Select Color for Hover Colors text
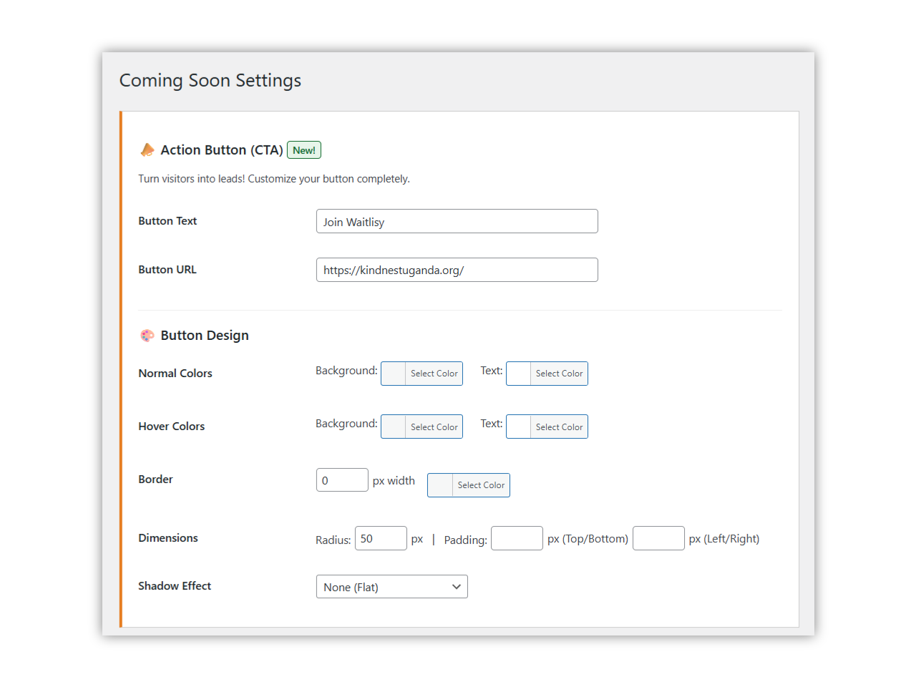Screen dimensions: 916x687 pyautogui.click(x=559, y=427)
